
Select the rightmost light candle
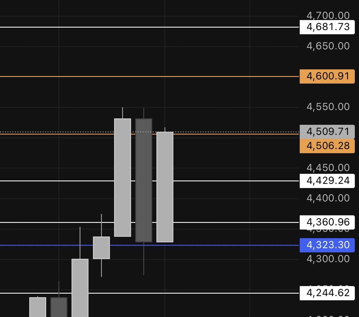[165, 187]
